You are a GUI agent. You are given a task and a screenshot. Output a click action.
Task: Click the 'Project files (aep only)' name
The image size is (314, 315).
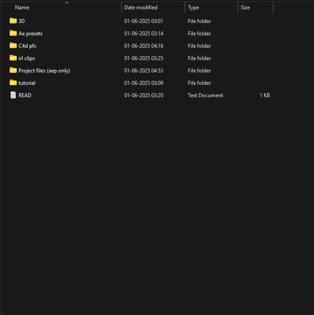44,71
